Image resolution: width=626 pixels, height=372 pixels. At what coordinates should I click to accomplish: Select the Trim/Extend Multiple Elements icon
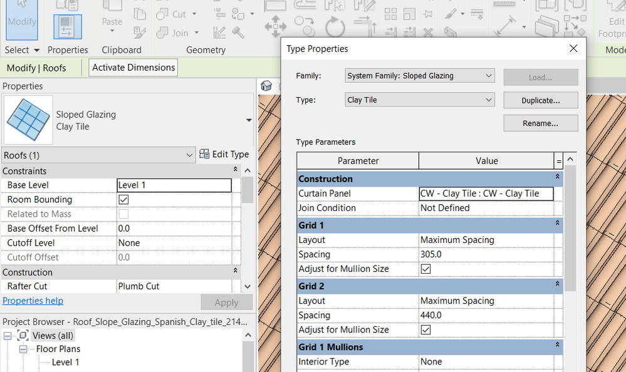click(409, 33)
